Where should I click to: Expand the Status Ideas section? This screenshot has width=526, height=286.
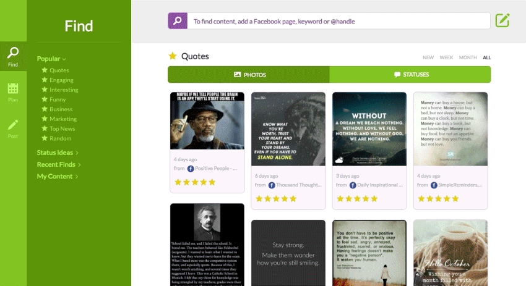(58, 153)
